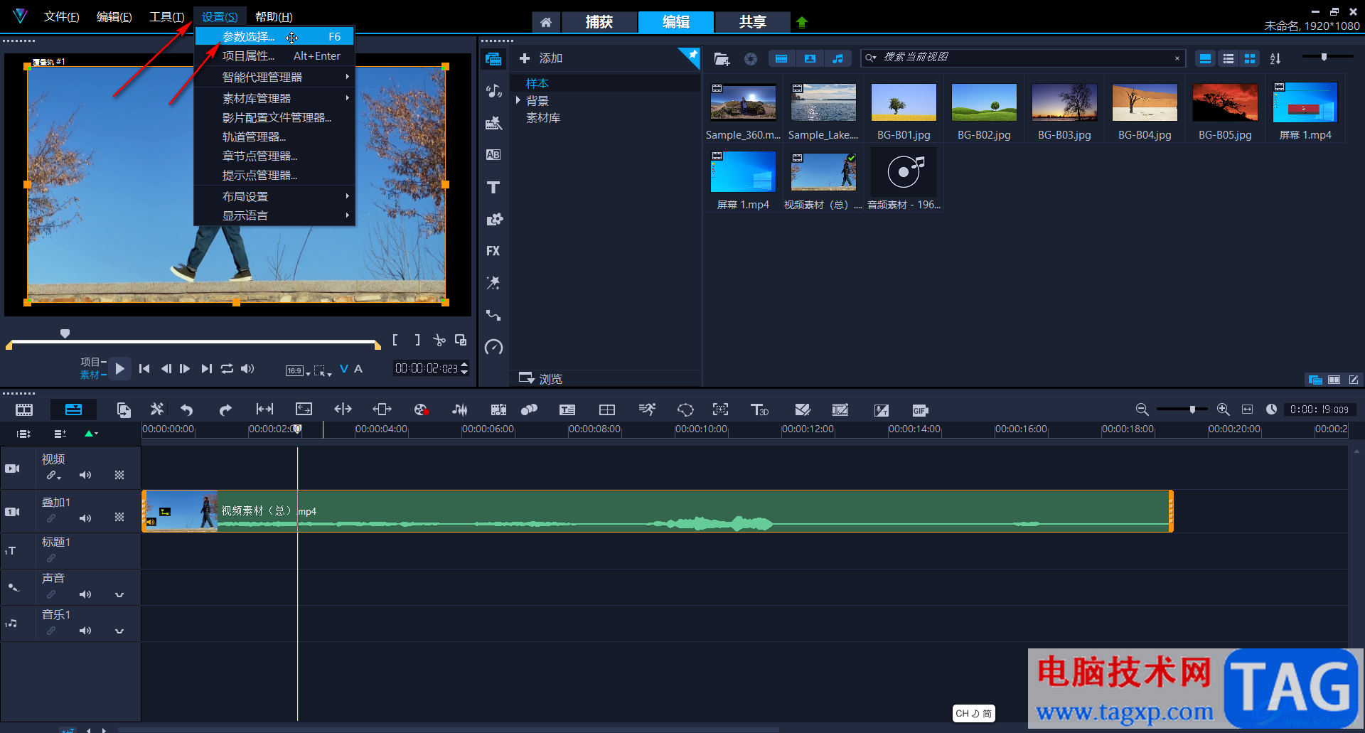Switch to the 捕获 tab
The image size is (1365, 733).
pyautogui.click(x=599, y=22)
